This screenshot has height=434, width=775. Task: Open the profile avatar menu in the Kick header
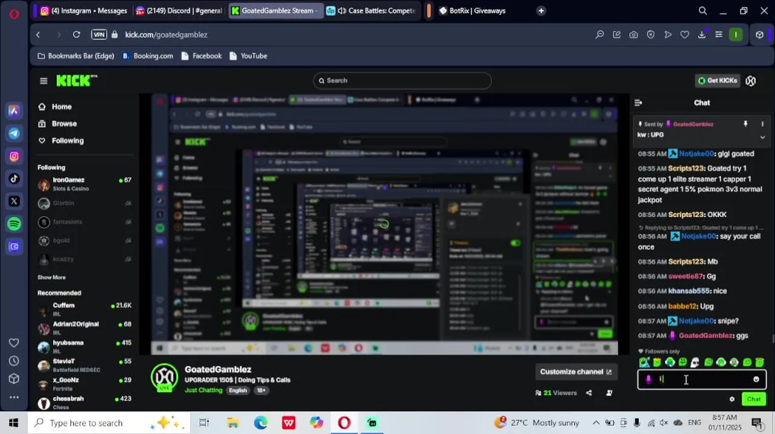(750, 80)
